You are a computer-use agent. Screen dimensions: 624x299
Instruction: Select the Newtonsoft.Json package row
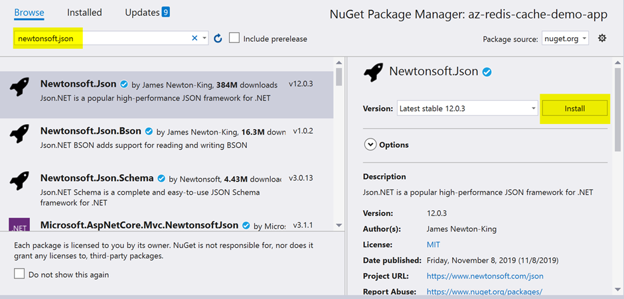tap(167, 95)
